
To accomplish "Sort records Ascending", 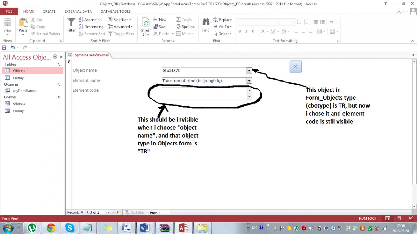I will [x=90, y=20].
